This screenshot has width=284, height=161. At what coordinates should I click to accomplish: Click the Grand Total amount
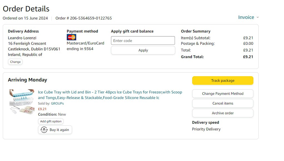[x=248, y=57]
